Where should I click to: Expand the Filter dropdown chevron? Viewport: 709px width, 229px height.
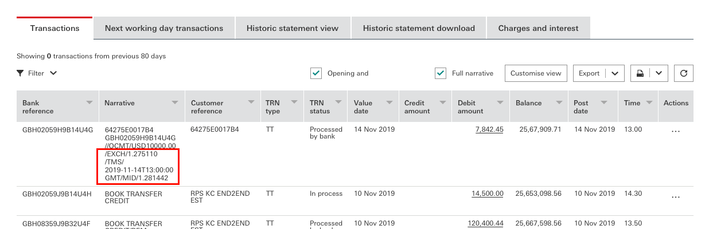[x=53, y=73]
